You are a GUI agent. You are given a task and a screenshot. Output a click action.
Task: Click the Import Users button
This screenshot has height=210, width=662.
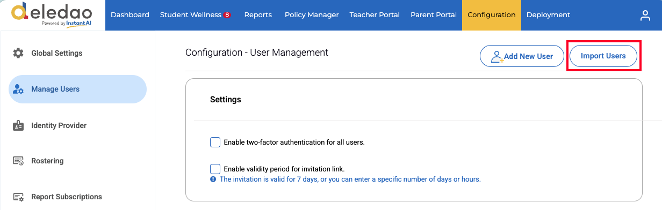point(603,56)
